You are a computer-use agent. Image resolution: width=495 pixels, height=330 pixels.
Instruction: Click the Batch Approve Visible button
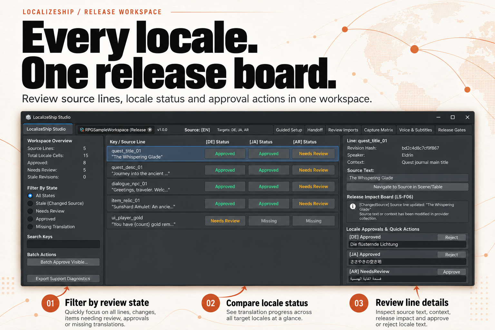pos(63,262)
